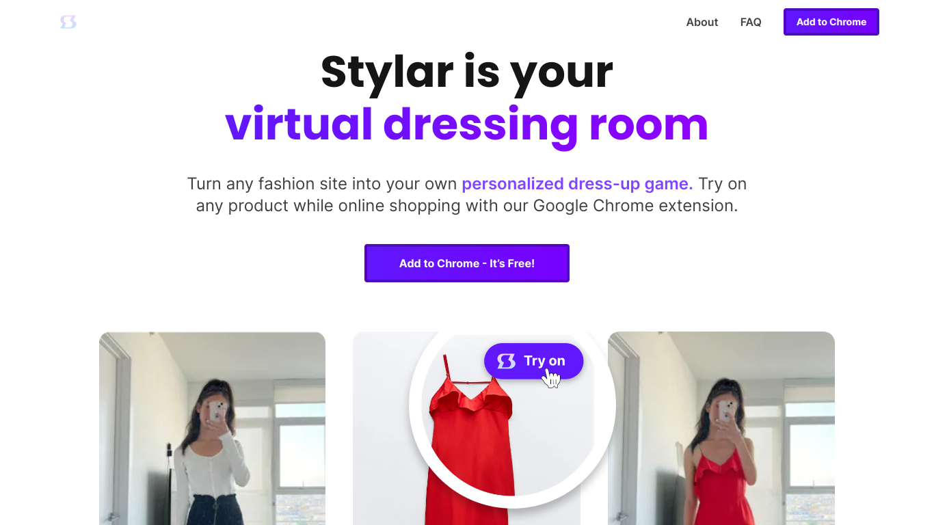Click the header Add to Chrome button
Viewport: 934px width, 525px height.
coord(831,22)
